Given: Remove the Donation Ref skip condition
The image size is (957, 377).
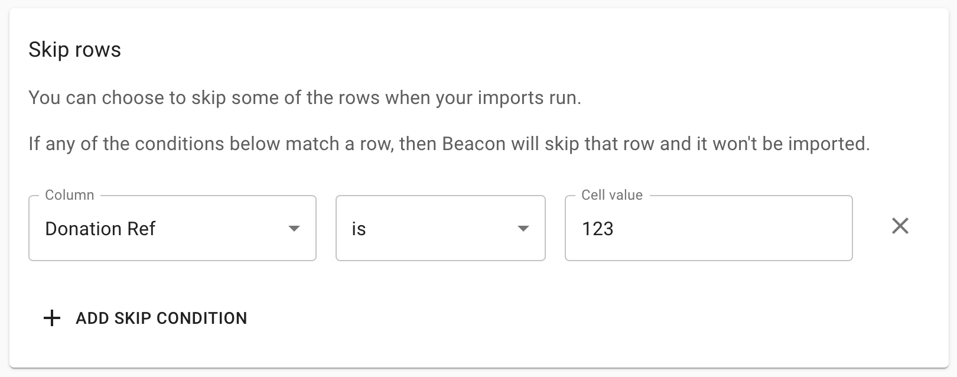Looking at the screenshot, I should (900, 226).
